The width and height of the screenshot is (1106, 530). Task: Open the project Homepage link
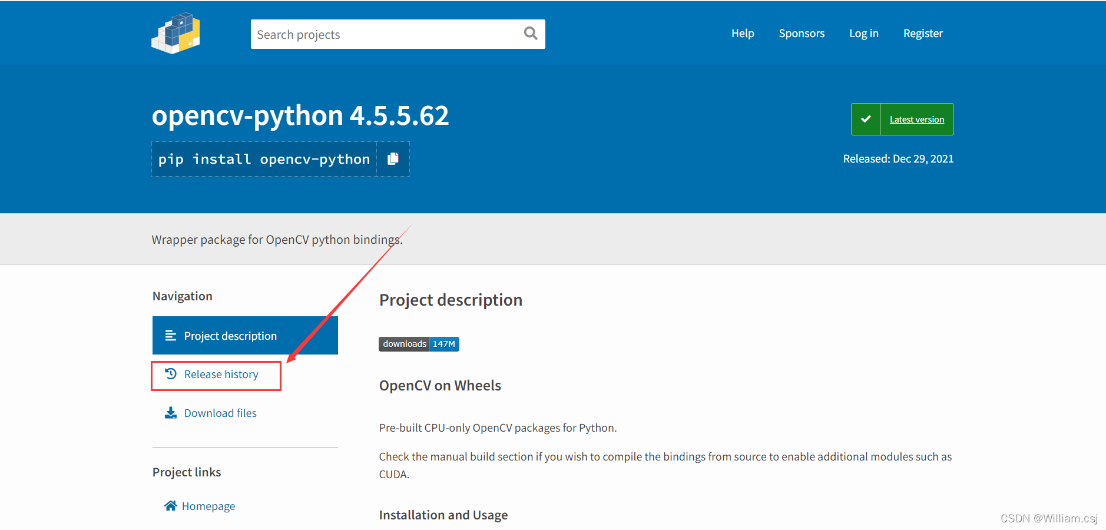click(208, 505)
